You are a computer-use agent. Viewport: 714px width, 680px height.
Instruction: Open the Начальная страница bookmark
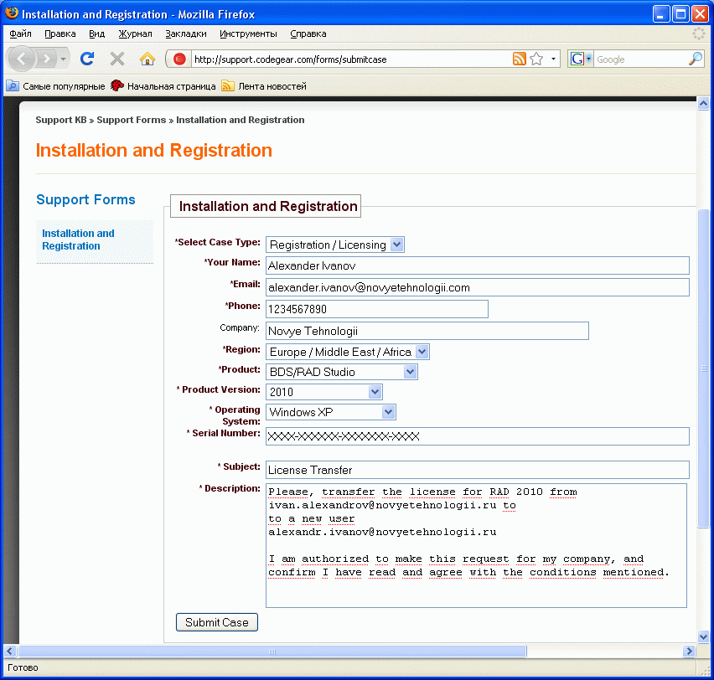(163, 86)
